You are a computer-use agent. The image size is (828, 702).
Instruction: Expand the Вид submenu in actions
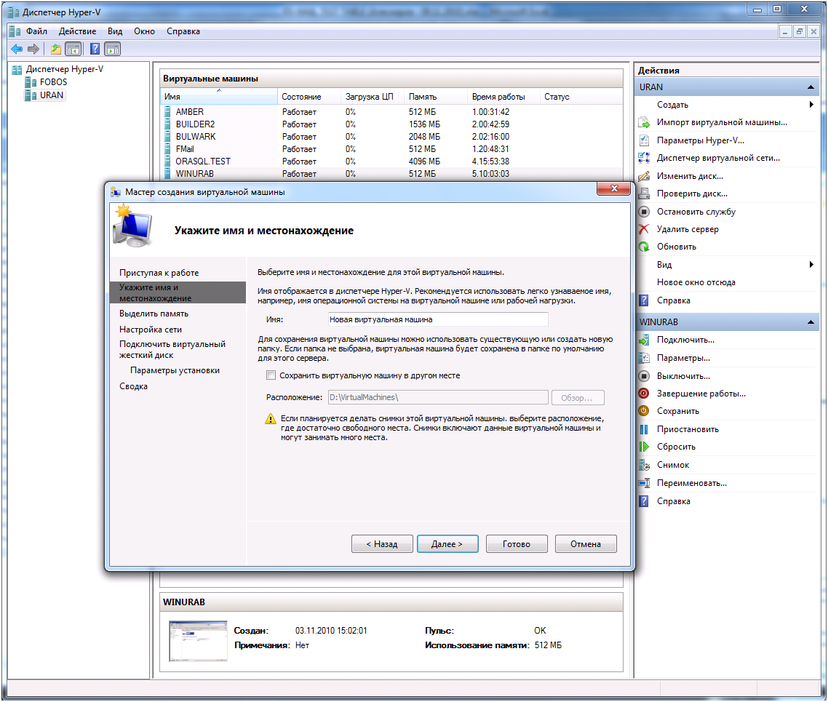tap(811, 265)
